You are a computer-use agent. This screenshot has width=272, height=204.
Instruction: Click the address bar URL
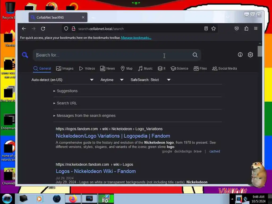click(x=101, y=29)
